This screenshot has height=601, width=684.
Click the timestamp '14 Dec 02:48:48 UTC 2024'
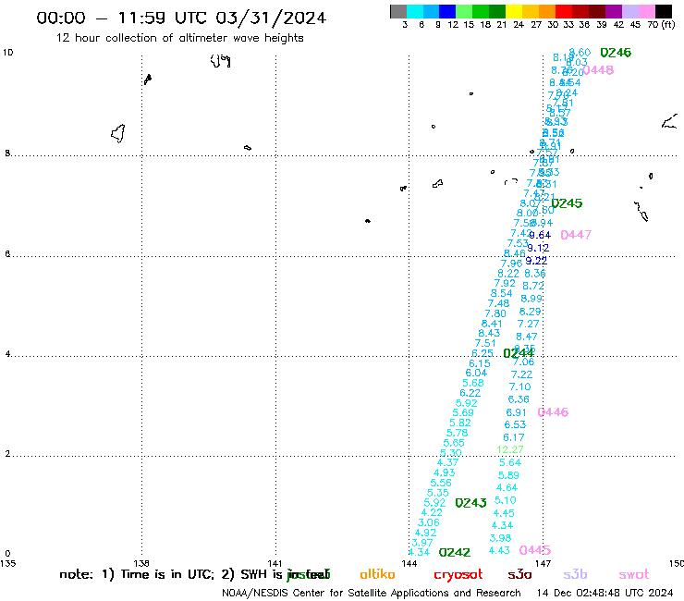[605, 593]
